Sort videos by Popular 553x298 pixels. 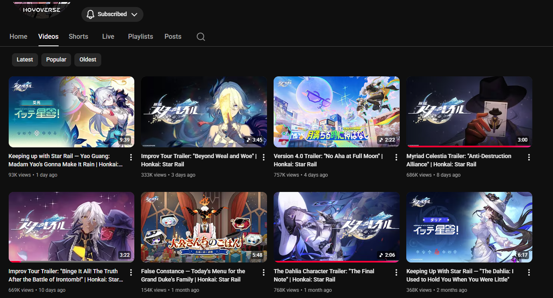56,60
